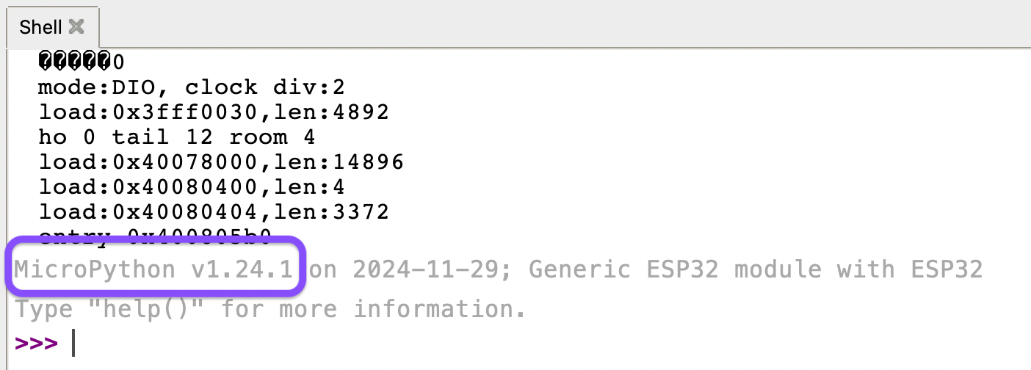Screen dimensions: 1031x370
Task: Click the garbled characters on the first line
Action: point(73,60)
